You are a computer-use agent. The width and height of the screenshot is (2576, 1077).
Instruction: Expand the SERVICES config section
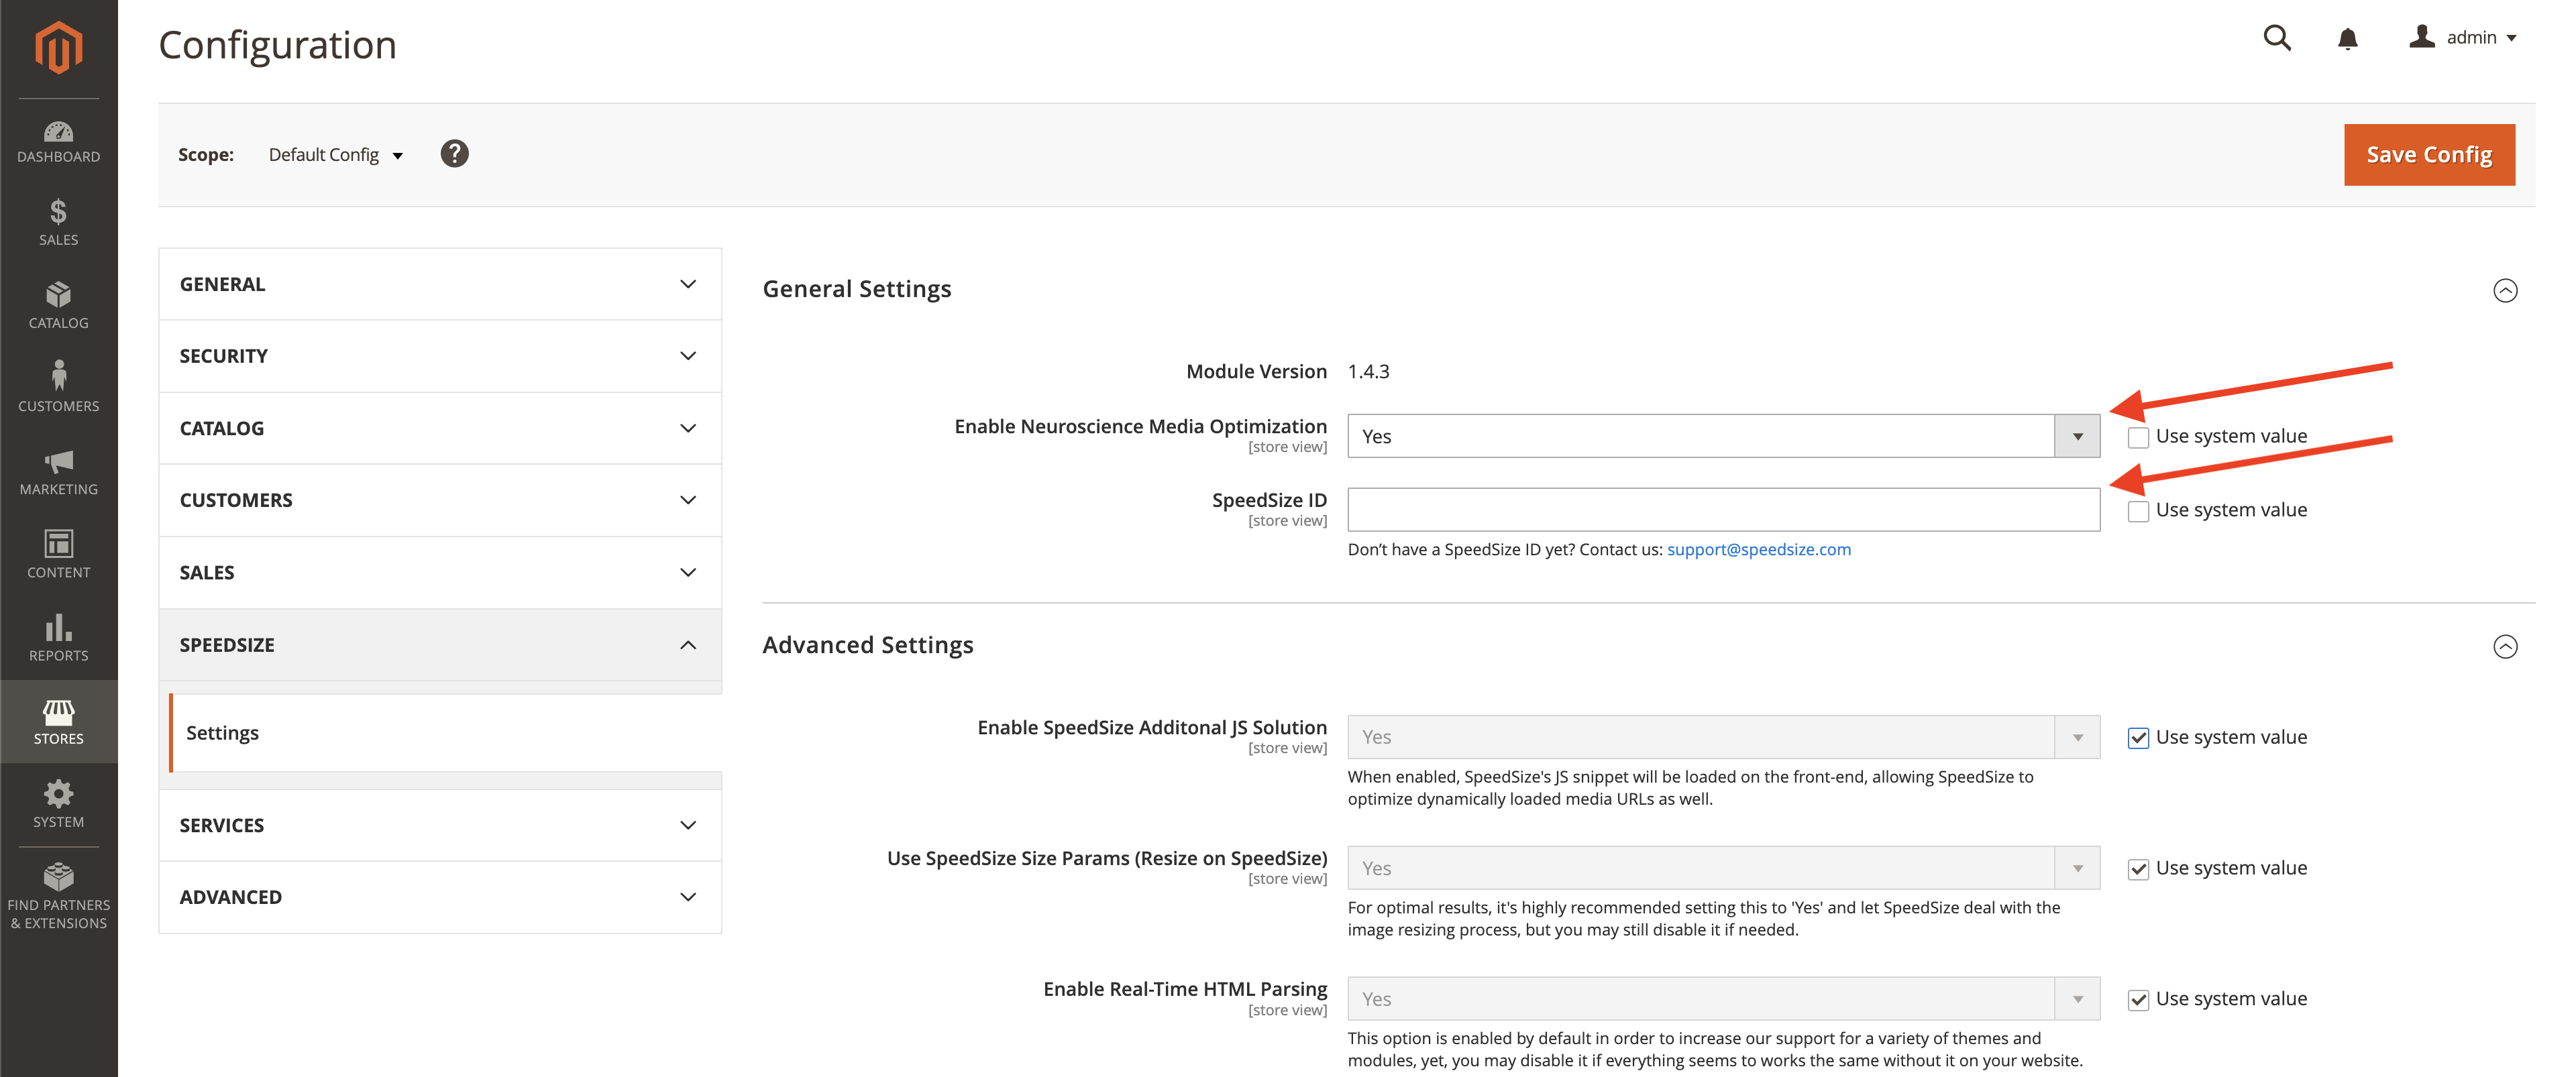440,825
